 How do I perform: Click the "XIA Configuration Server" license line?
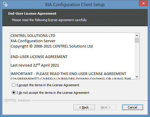tap(33, 41)
